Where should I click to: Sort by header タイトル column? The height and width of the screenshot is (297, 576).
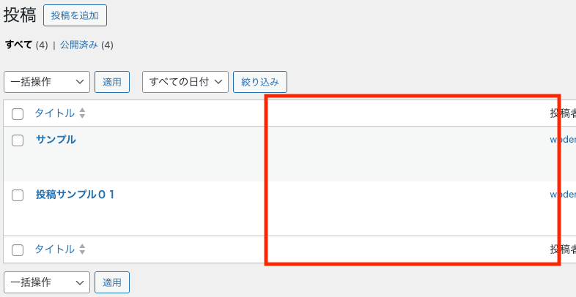point(54,113)
